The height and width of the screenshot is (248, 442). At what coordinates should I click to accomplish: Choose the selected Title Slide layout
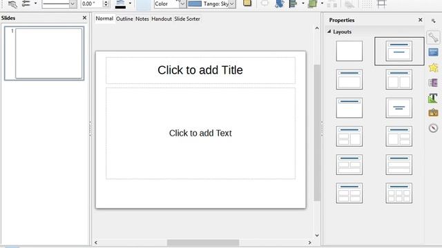click(399, 51)
